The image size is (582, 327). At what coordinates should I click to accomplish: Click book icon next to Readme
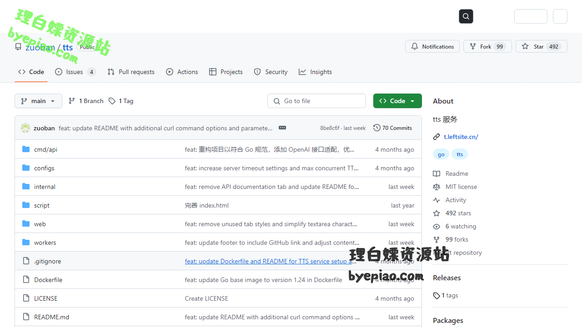click(436, 173)
